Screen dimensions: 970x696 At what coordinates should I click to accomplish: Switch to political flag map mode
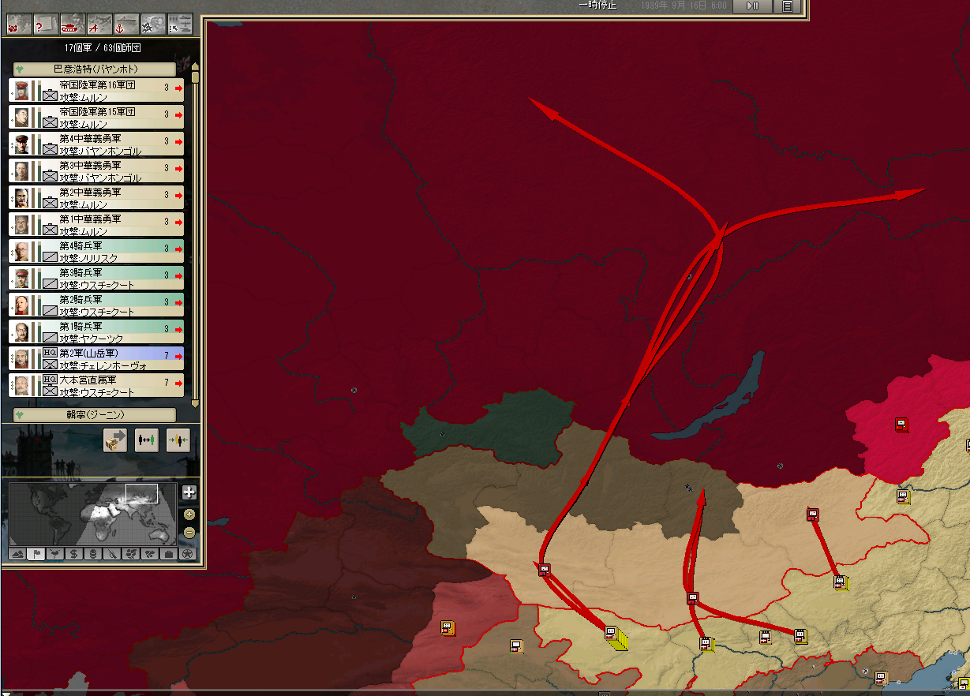coord(36,554)
